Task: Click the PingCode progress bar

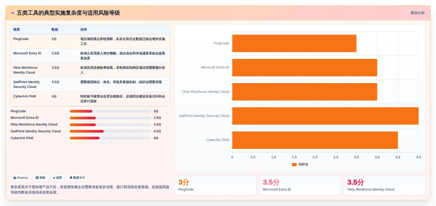Action: (110, 111)
